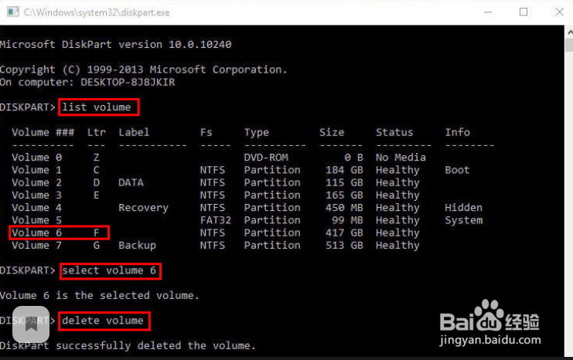Click the 'Volume 6' row label
The image size is (573, 360).
point(36,233)
